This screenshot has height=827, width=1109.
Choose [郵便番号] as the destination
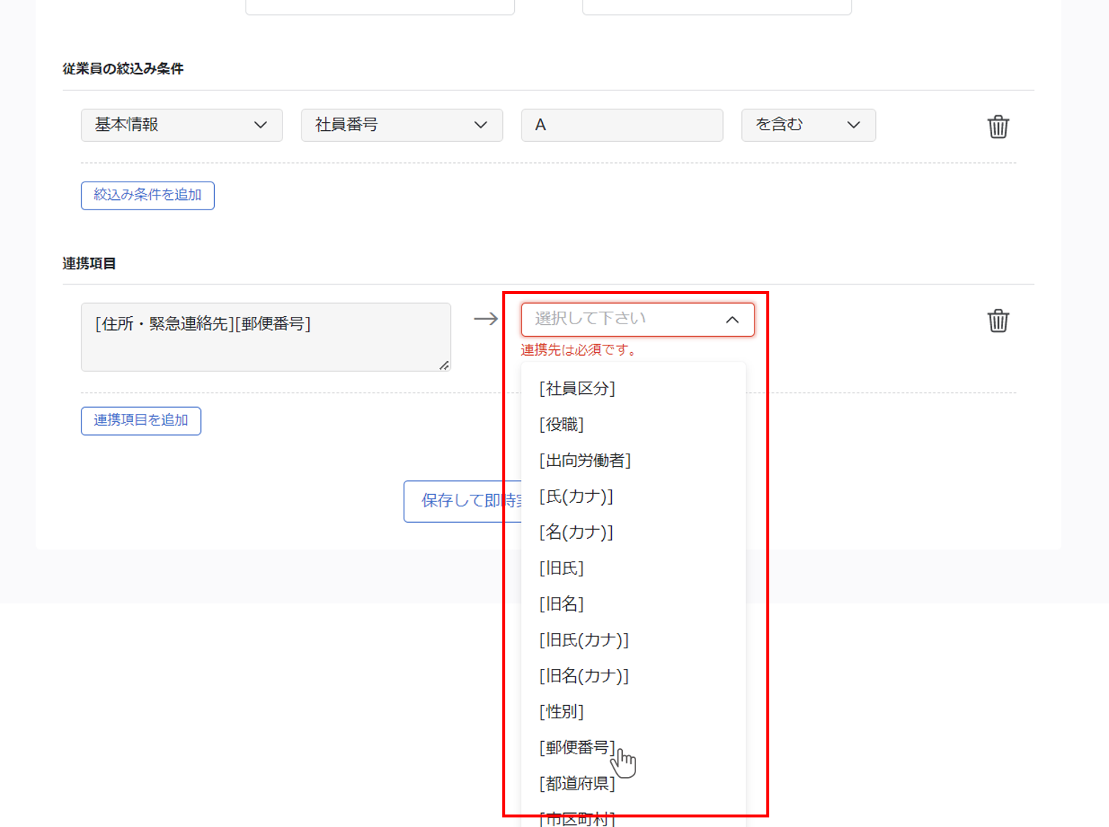(577, 748)
